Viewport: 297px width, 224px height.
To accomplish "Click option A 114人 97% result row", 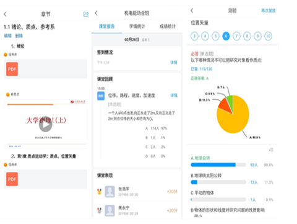I will click(x=156, y=128).
